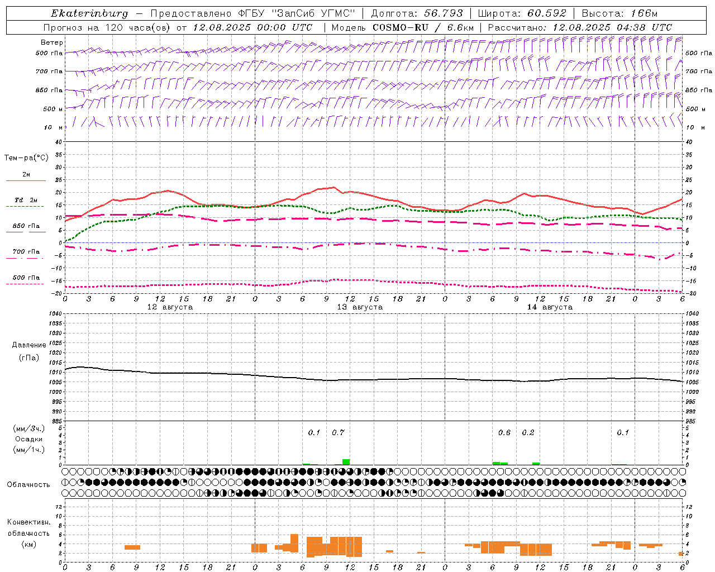This screenshot has height=572, width=715.
Task: Click the 'Ветер' wind section label
Action: [x=51, y=42]
